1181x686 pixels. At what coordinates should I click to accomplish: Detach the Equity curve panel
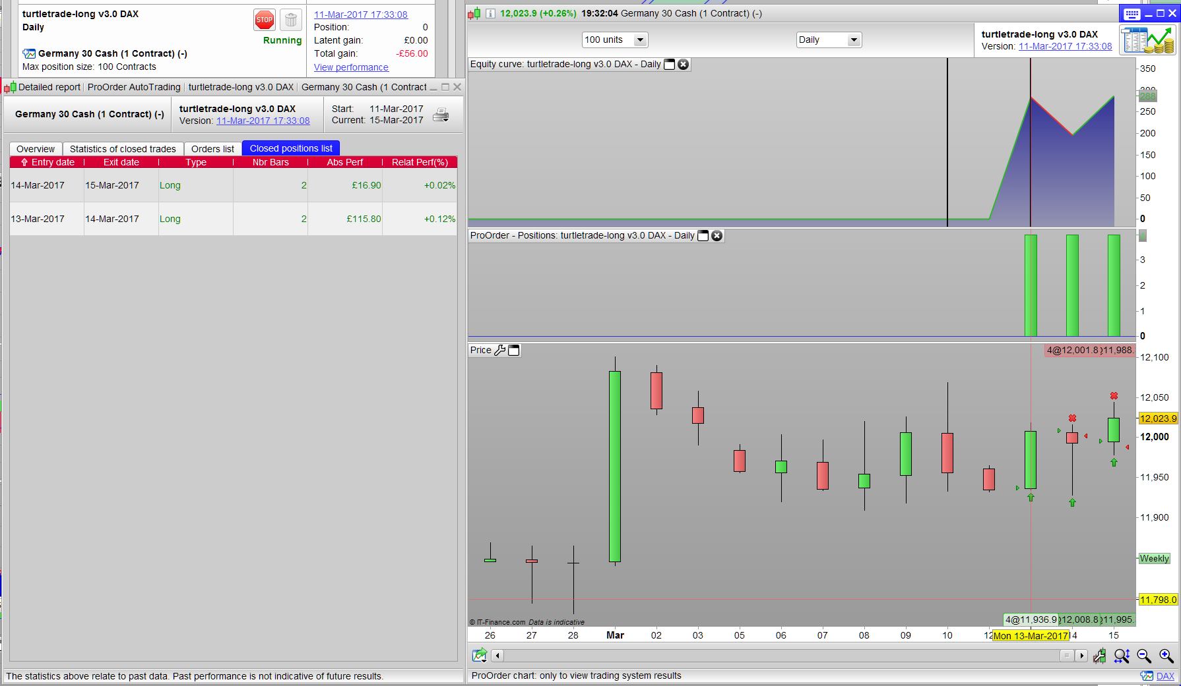tap(669, 65)
